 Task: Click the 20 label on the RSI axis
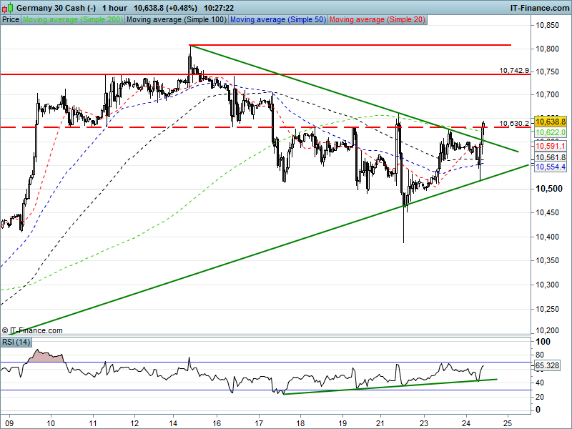(540, 397)
